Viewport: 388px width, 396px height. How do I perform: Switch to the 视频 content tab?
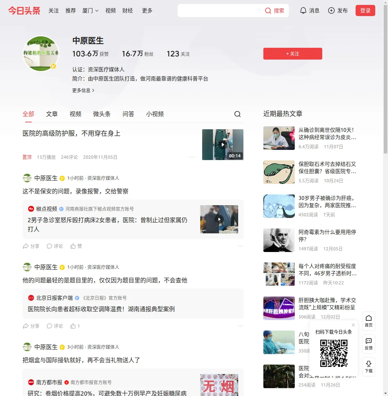pos(75,114)
